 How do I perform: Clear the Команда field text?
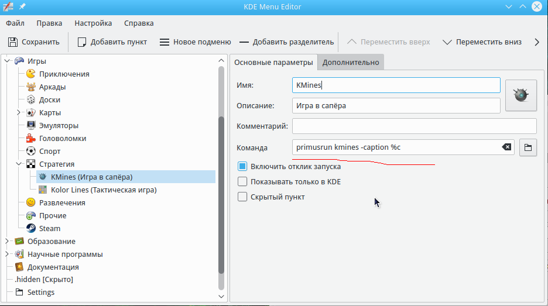507,147
